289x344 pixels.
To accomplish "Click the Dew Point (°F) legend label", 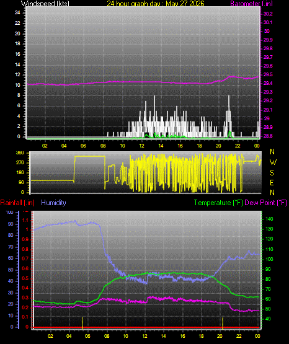I will tap(265, 203).
